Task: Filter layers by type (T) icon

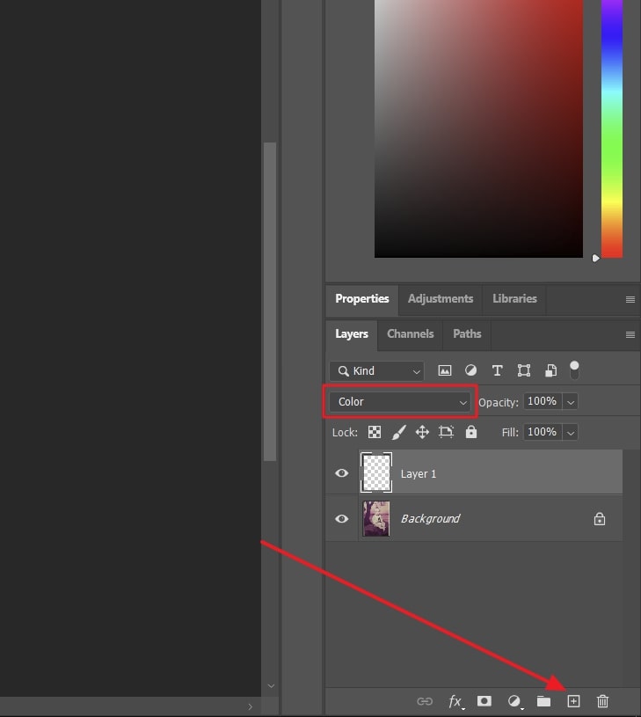Action: 497,371
